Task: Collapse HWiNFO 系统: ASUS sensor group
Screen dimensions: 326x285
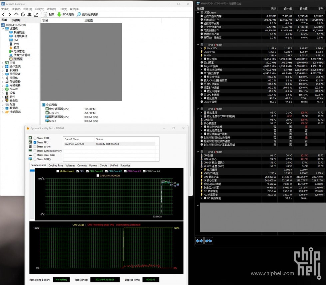Action: (198, 12)
